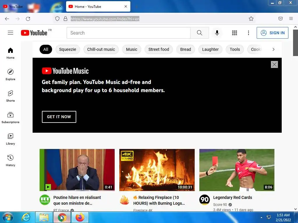Viewport: 298px width, 223px height.
Task: Click the browser forward arrow
Action: (17, 19)
